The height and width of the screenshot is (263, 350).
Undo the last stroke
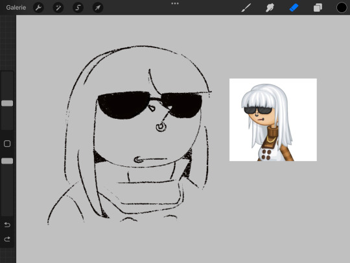(x=7, y=225)
